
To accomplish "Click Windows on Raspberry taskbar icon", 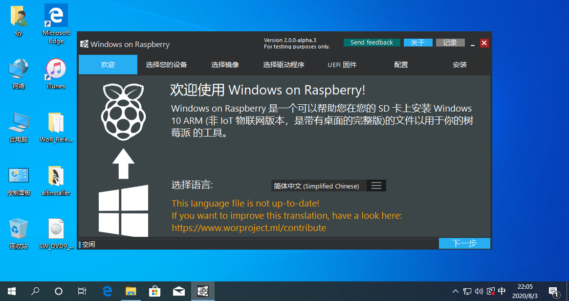I will pos(202,291).
